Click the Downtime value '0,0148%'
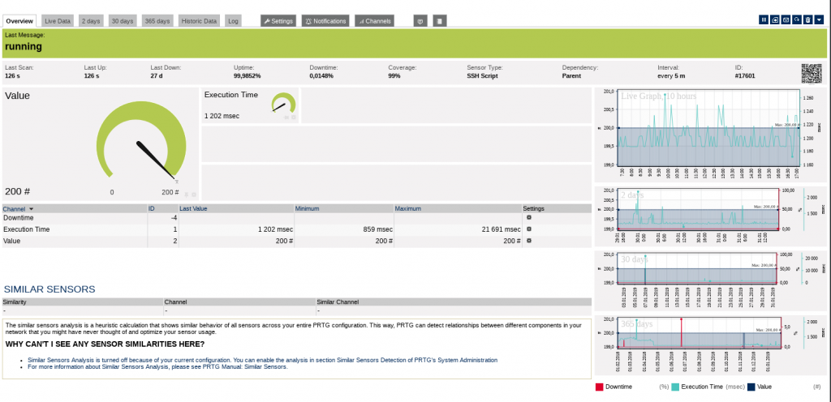This screenshot has height=402, width=831. click(321, 75)
